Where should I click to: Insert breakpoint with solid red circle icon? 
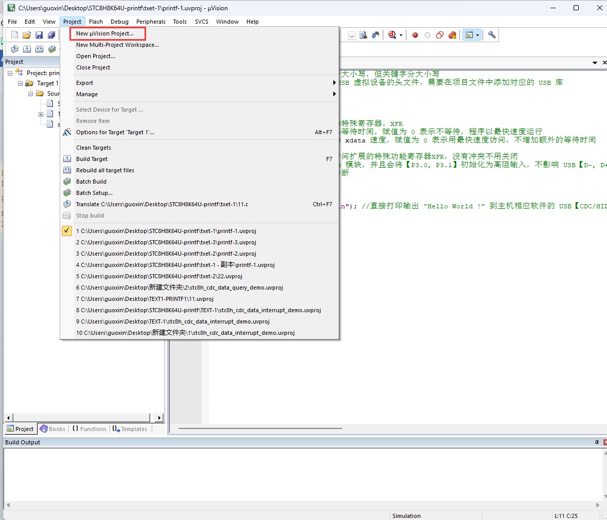(415, 35)
